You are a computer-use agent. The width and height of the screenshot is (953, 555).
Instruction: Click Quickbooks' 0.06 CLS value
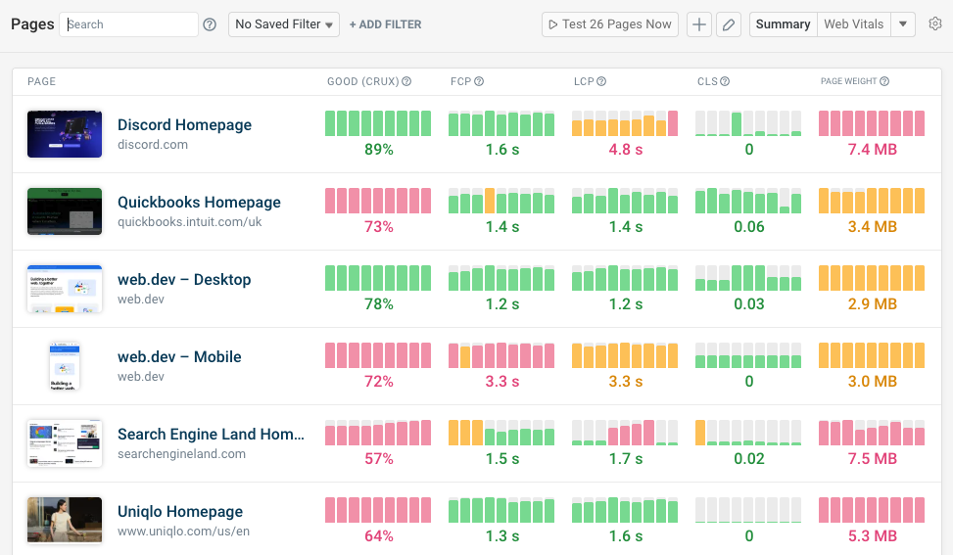[748, 226]
